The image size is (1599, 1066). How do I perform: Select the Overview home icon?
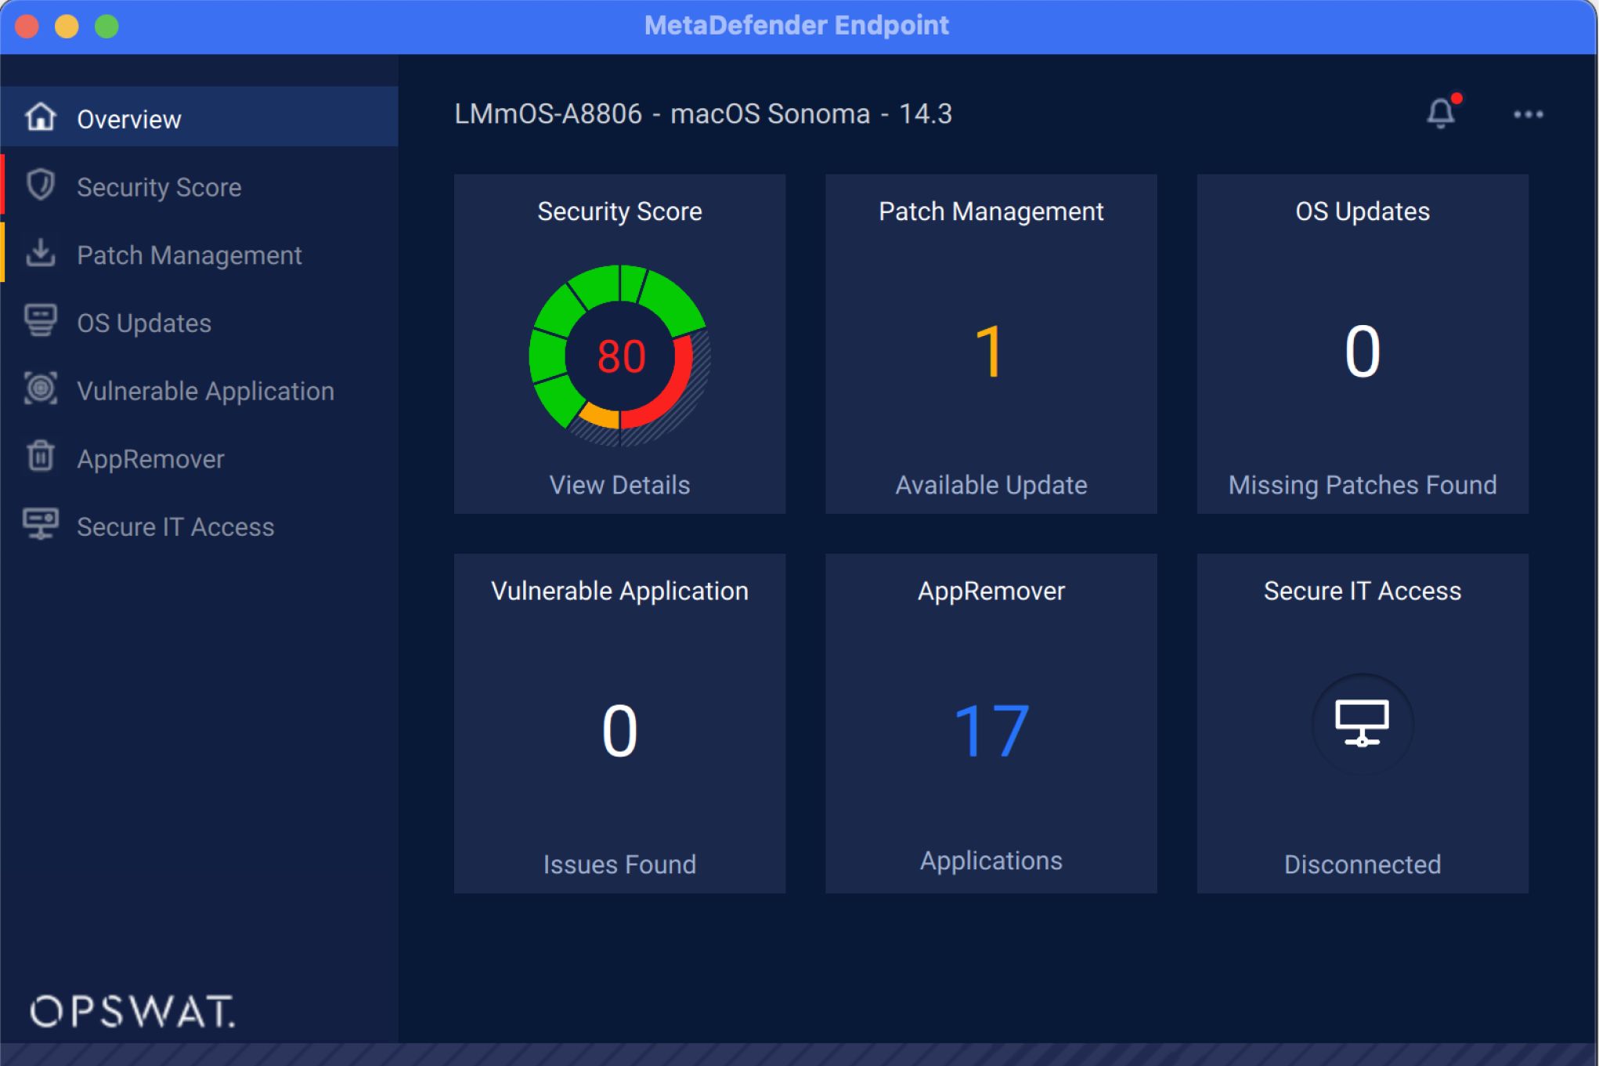[41, 117]
